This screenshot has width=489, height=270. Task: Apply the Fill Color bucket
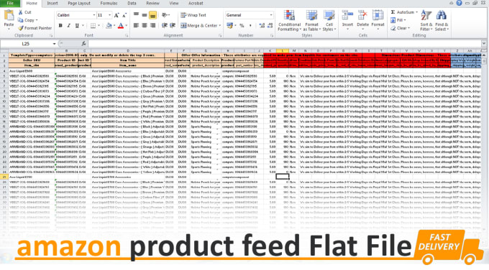(x=109, y=26)
